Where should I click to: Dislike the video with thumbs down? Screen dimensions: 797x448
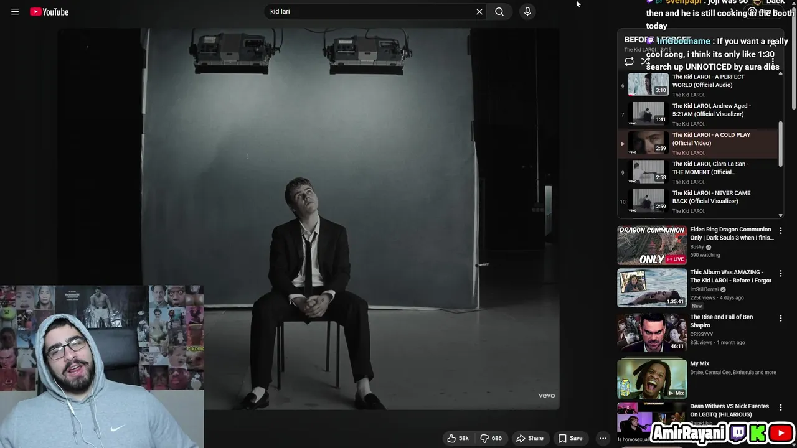tap(491, 438)
